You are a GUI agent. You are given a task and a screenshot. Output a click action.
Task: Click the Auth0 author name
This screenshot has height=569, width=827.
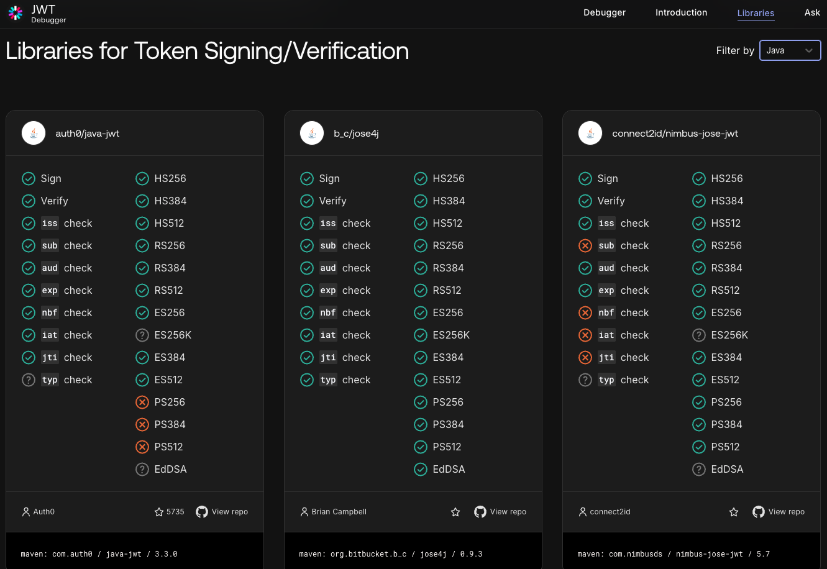[44, 512]
